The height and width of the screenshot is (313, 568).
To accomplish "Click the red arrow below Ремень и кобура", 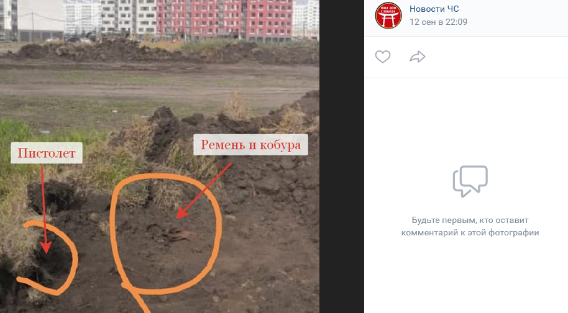I will click(x=203, y=191).
